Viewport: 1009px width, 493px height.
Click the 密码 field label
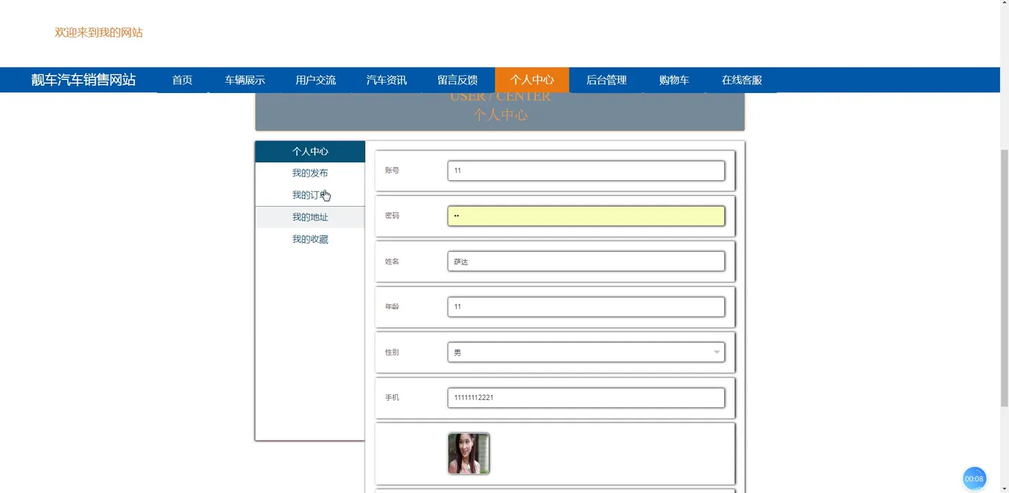tap(392, 216)
